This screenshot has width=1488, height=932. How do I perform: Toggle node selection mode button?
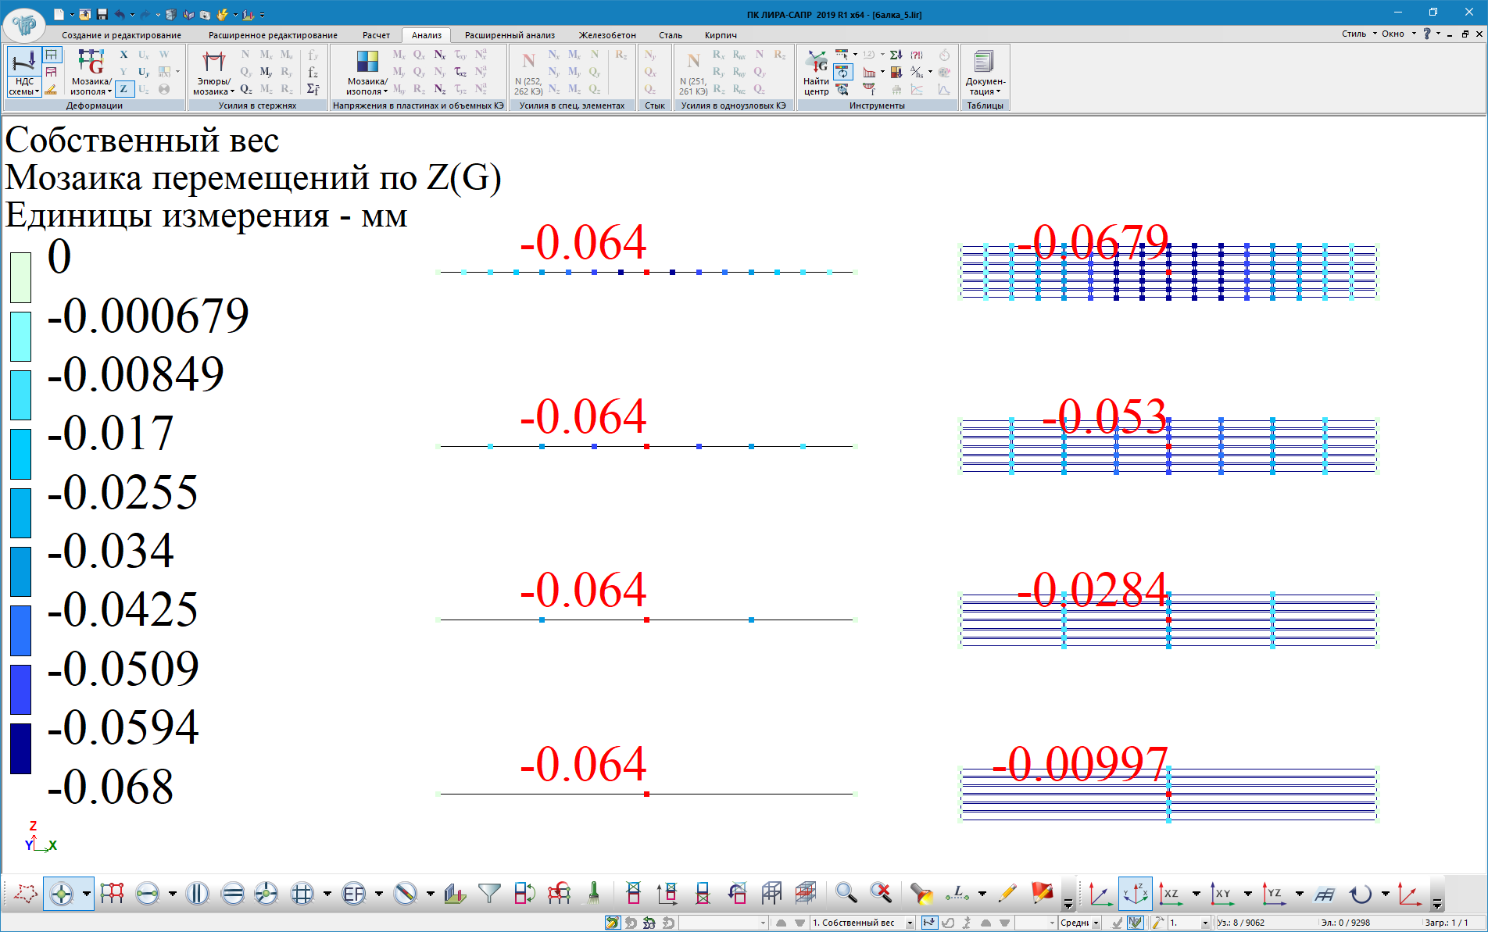61,894
